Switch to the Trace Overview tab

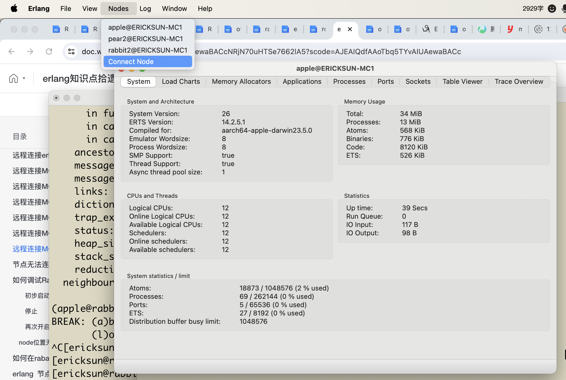click(x=519, y=81)
